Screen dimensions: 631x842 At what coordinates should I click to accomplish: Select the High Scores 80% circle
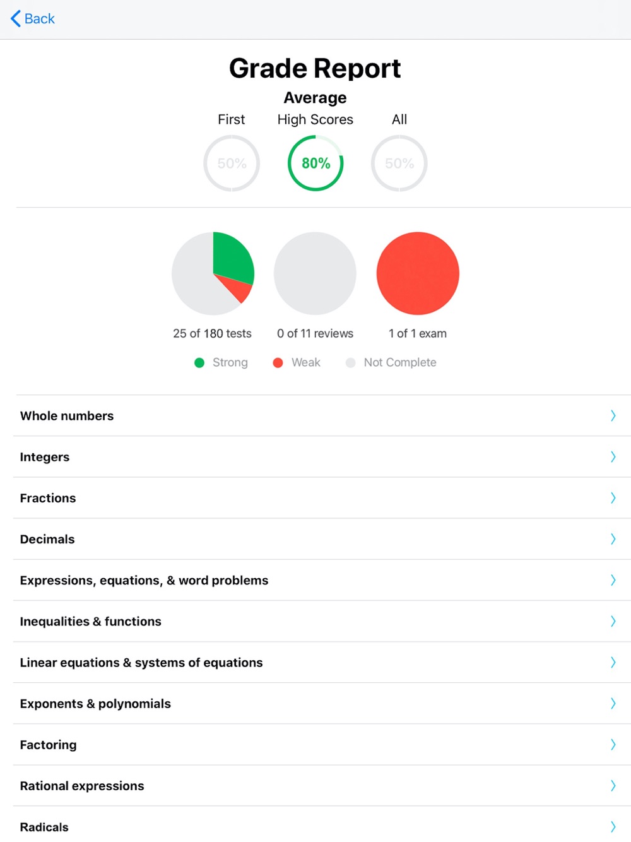click(x=315, y=163)
